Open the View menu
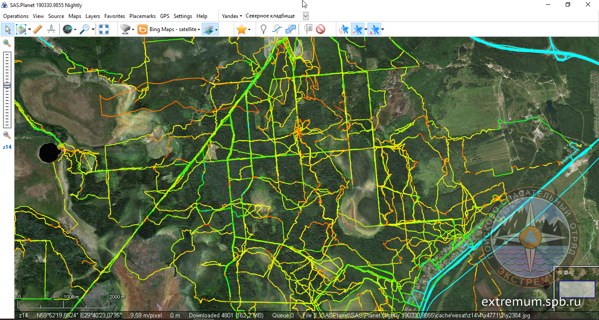599x320 pixels. point(39,16)
